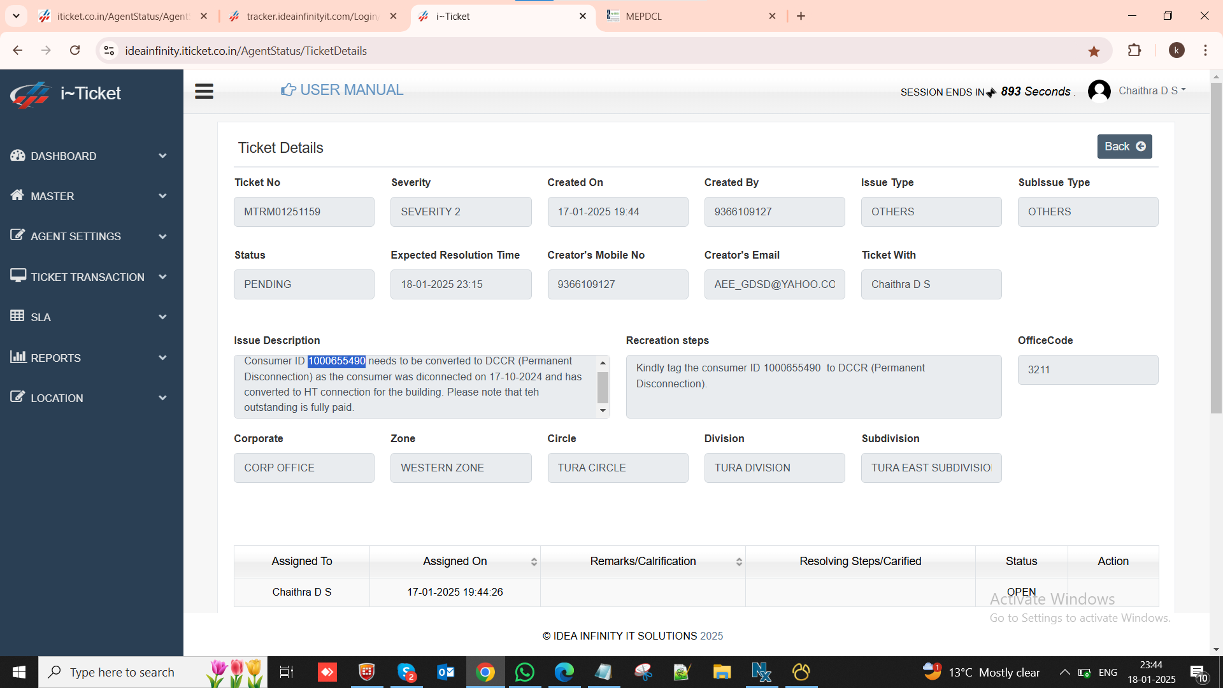Screen dimensions: 1223x688
Task: Click the LOCATION chevron arrow
Action: (x=162, y=398)
